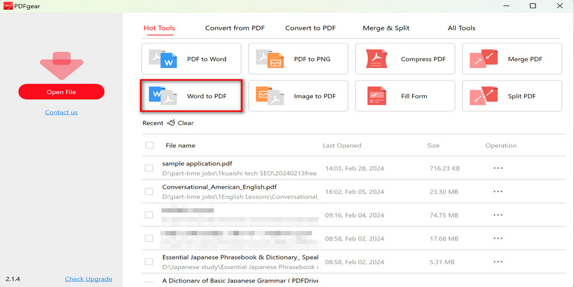
Task: Open the Image to PDF converter
Action: pos(298,96)
